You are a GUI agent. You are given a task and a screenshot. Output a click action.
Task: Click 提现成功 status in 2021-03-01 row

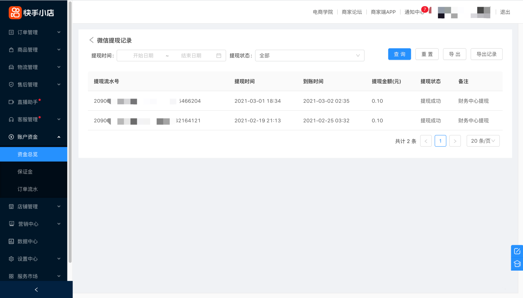430,101
